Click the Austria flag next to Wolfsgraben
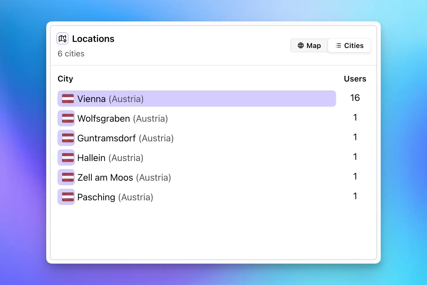This screenshot has width=427, height=285. (66, 118)
